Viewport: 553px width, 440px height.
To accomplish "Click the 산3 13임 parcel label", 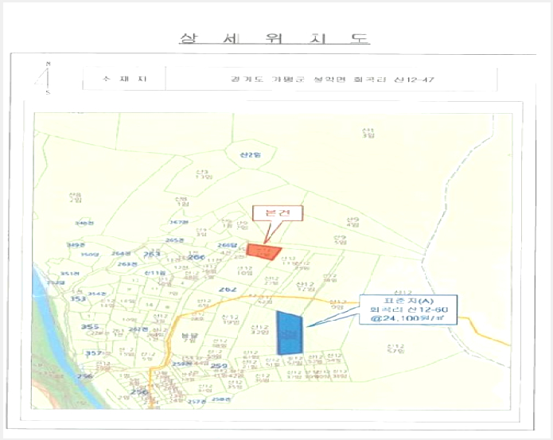I will (203, 173).
